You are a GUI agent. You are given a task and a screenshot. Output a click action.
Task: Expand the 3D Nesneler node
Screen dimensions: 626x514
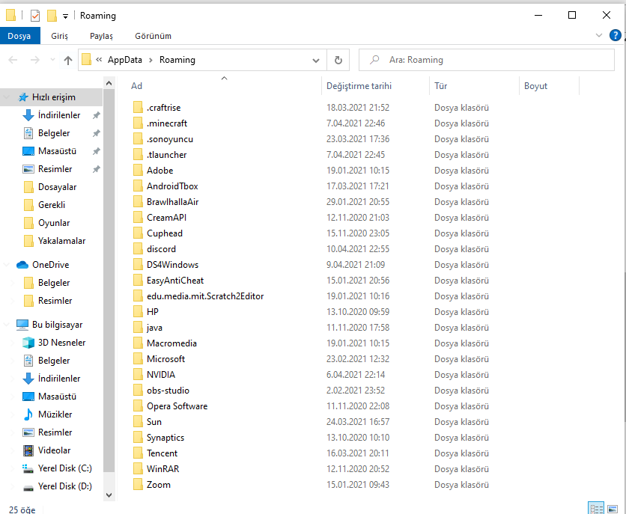pos(13,343)
